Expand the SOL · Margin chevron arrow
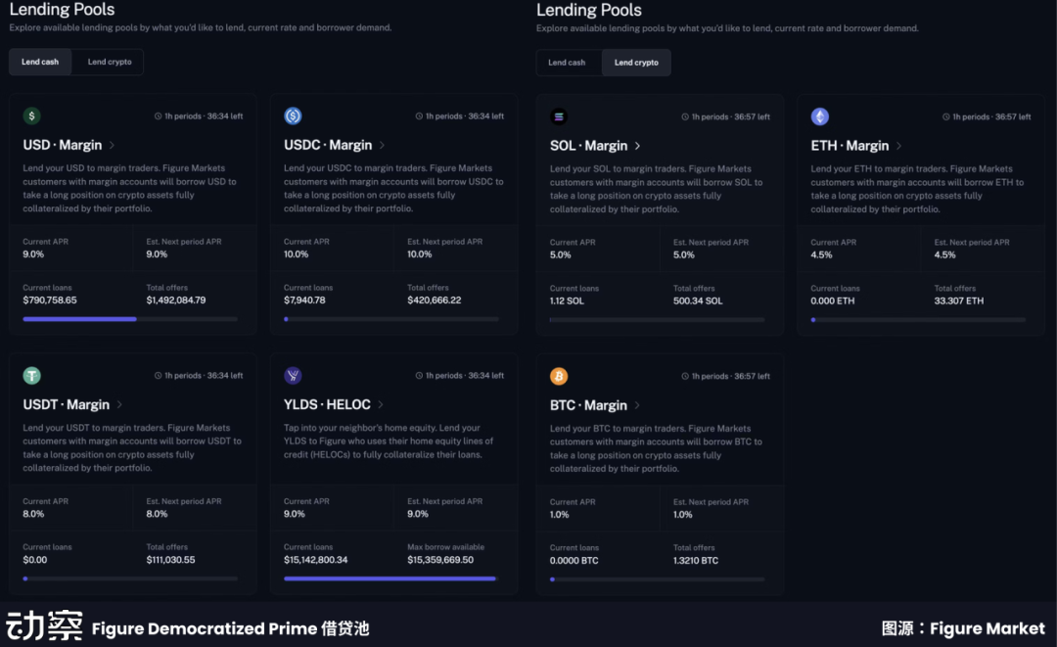This screenshot has height=647, width=1057. tap(638, 146)
